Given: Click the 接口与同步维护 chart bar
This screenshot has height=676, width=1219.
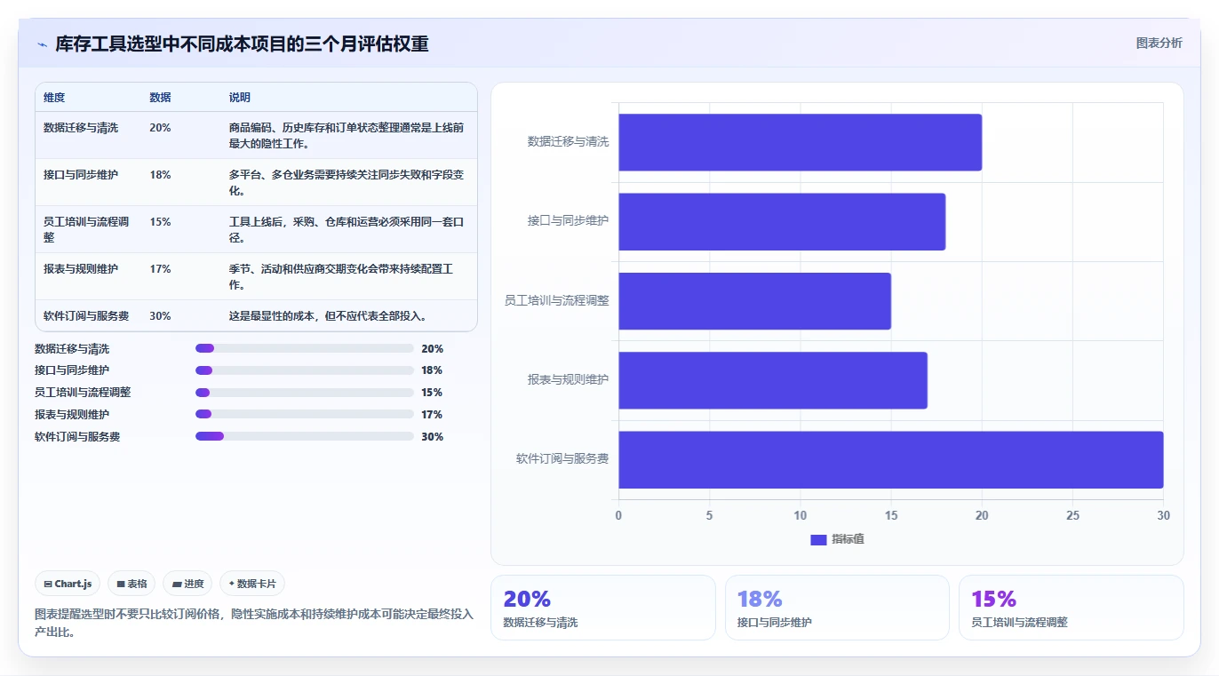Looking at the screenshot, I should 782,221.
